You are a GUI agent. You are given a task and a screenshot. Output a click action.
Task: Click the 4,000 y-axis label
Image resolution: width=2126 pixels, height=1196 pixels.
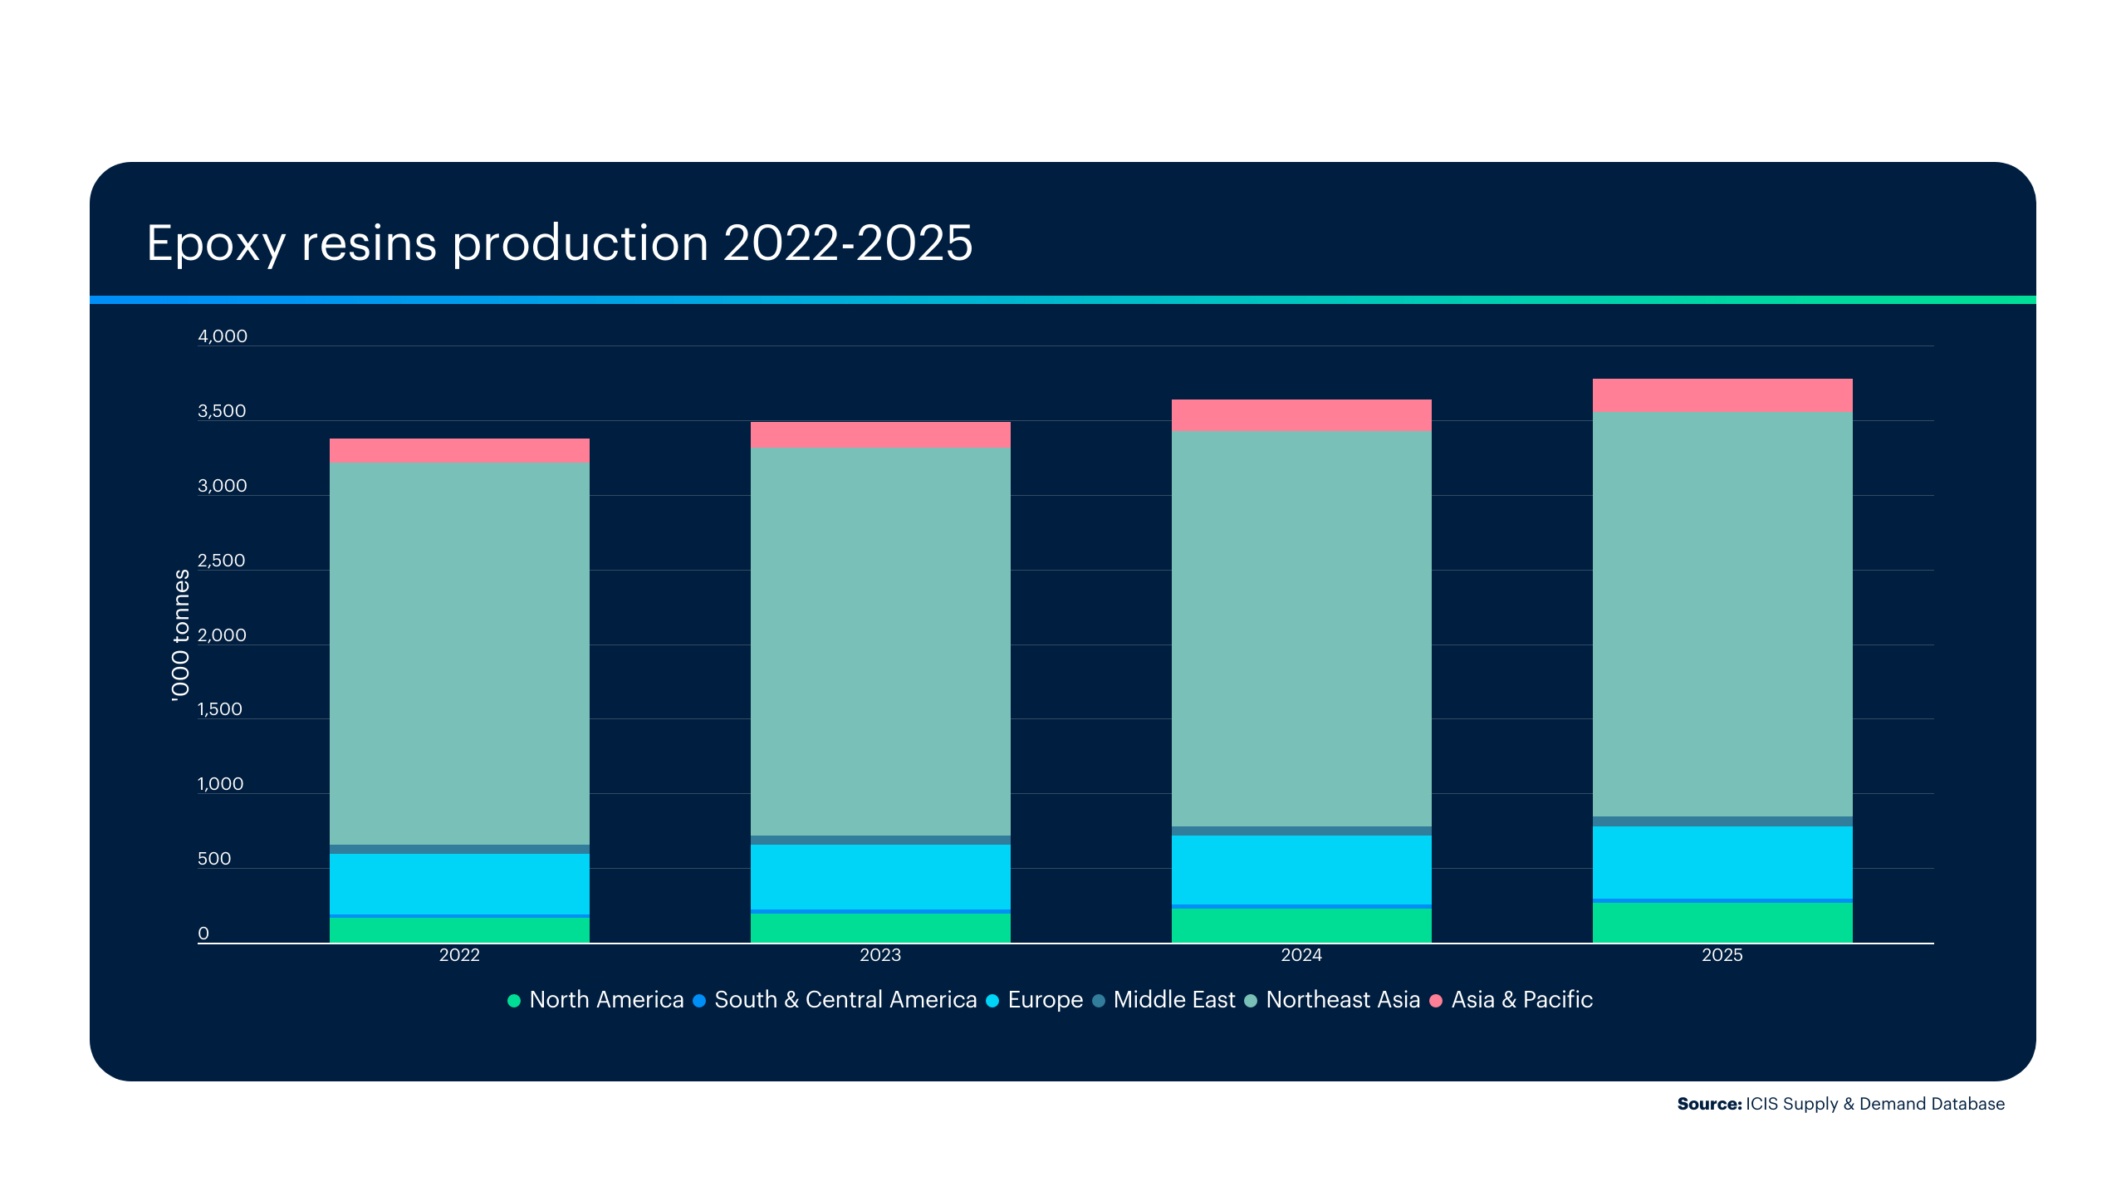(x=222, y=336)
